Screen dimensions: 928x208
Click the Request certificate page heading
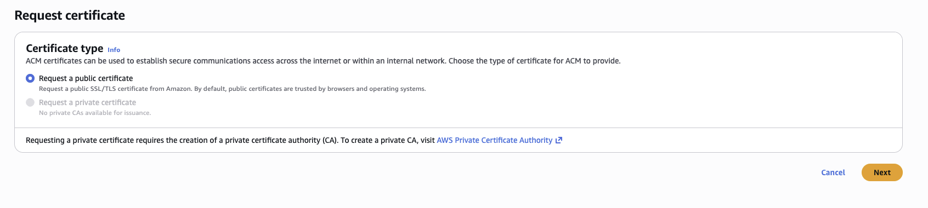tap(70, 15)
